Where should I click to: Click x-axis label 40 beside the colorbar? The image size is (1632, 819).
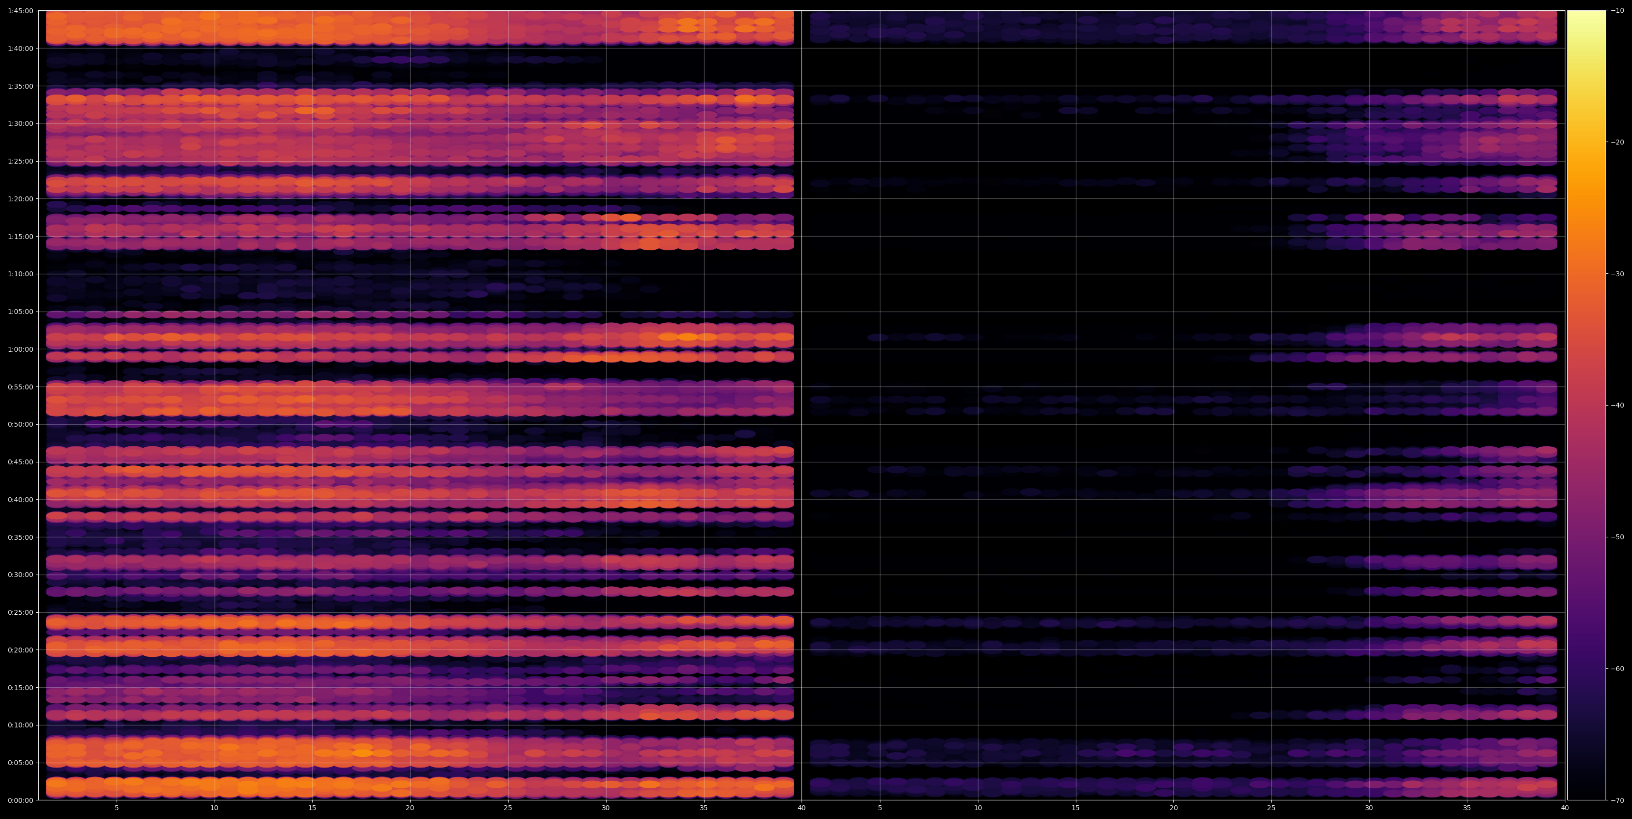point(1565,808)
